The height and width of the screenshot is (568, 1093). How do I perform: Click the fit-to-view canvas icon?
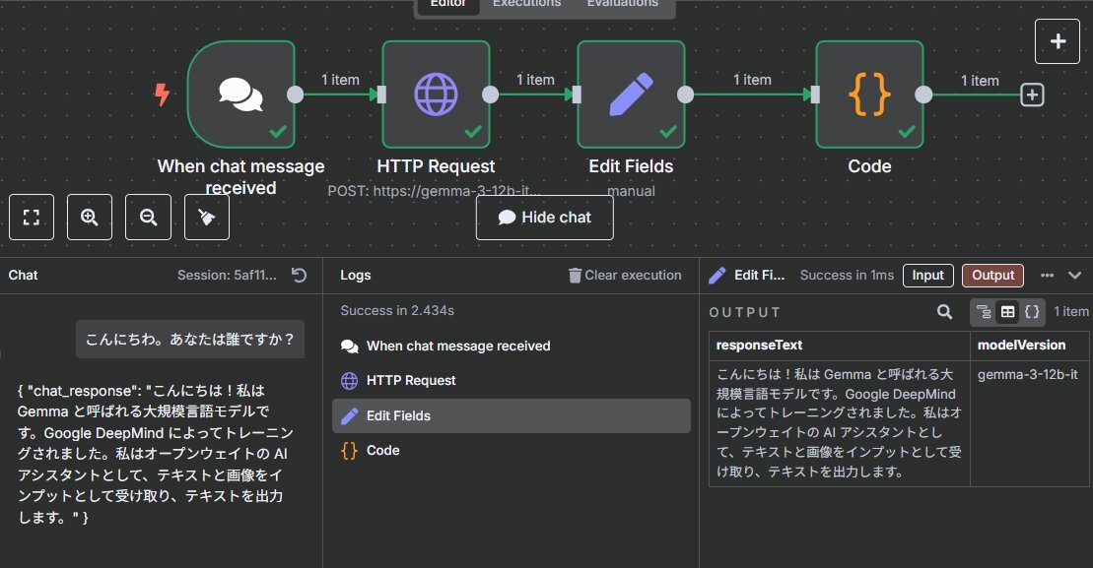coord(32,218)
